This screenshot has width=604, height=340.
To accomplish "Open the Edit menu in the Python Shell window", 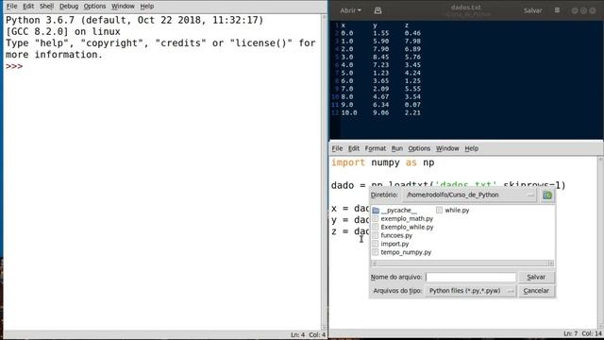I will point(28,7).
